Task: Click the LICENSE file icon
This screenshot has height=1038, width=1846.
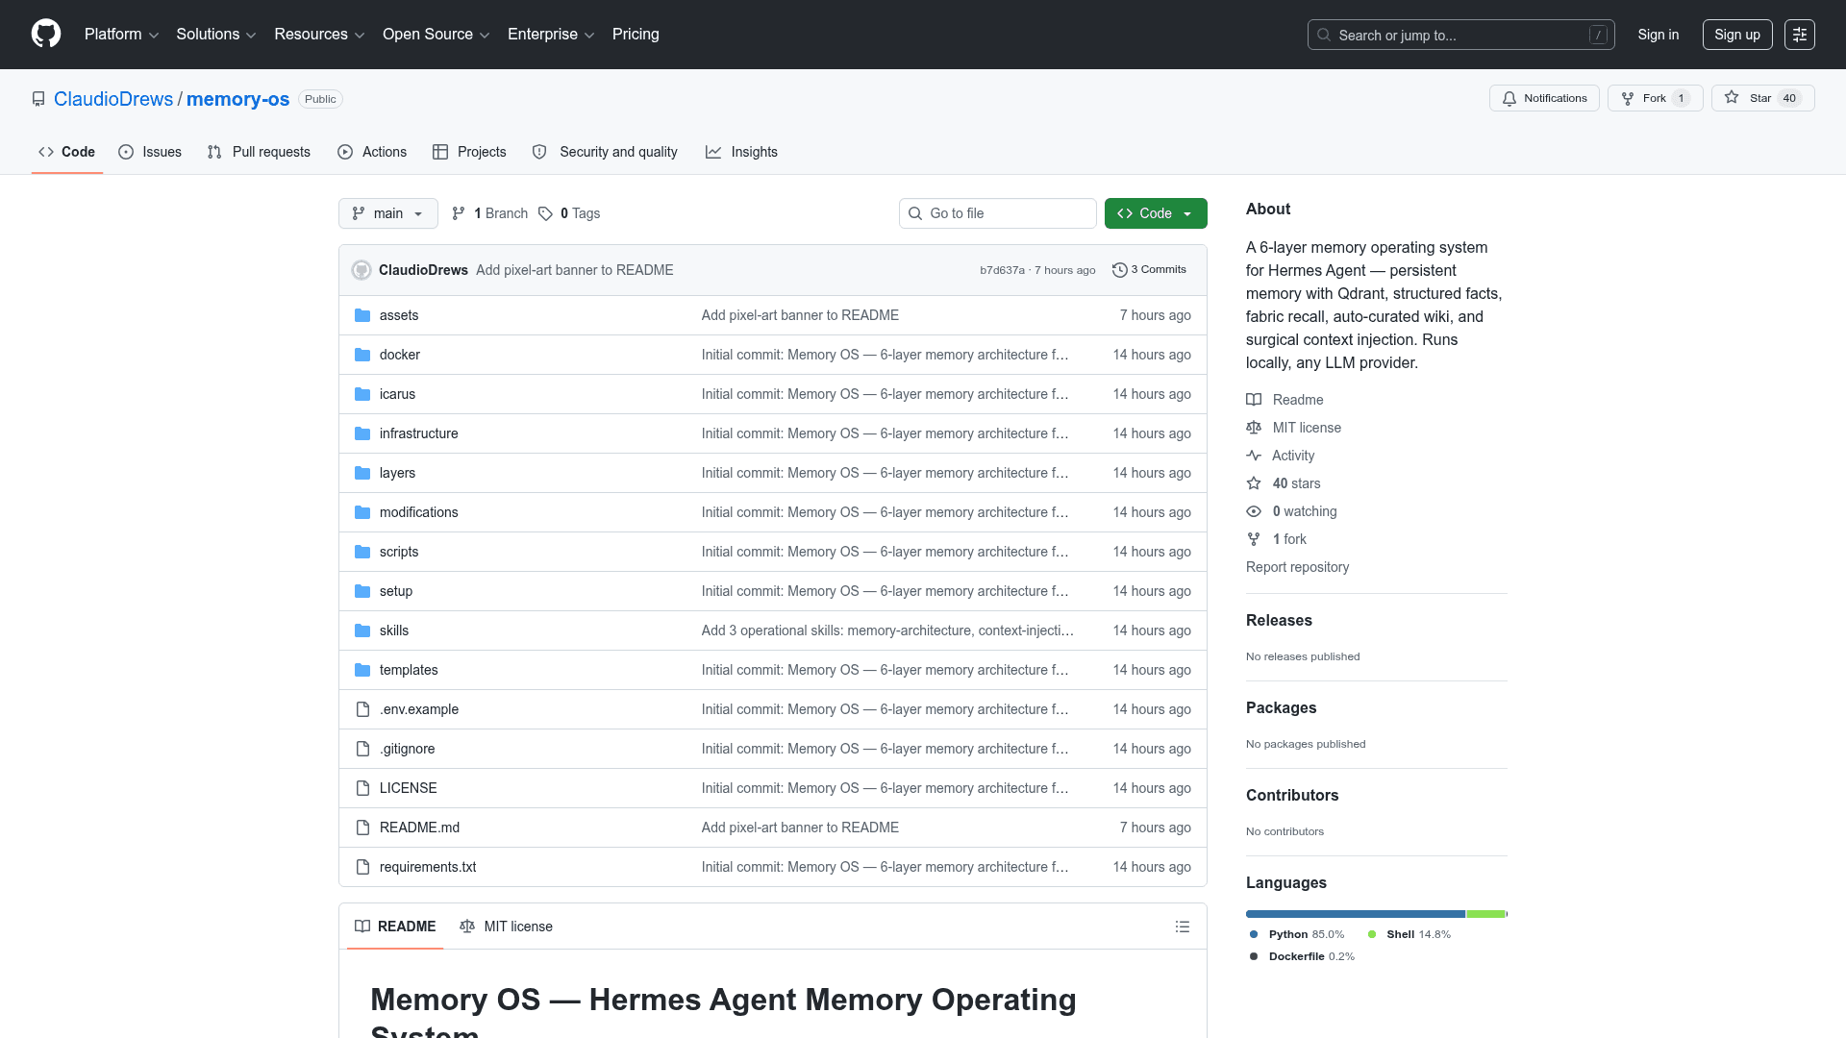Action: pos(362,788)
